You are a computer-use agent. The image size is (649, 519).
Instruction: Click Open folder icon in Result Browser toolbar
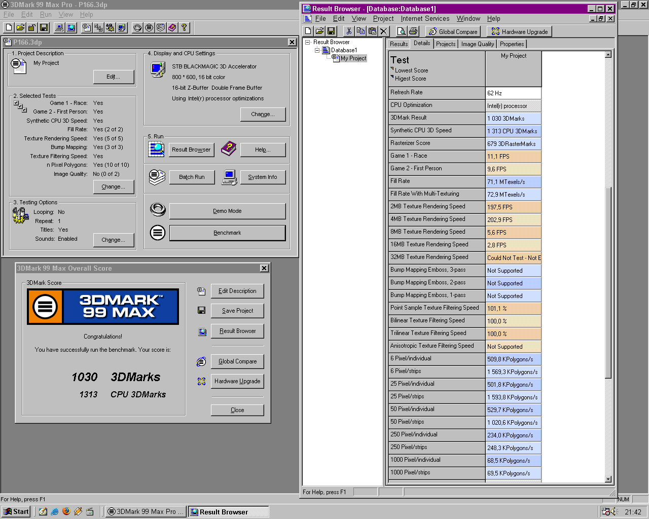coord(320,31)
